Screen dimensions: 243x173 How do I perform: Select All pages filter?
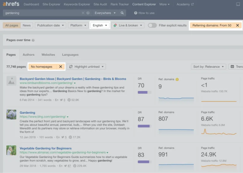coord(12,25)
